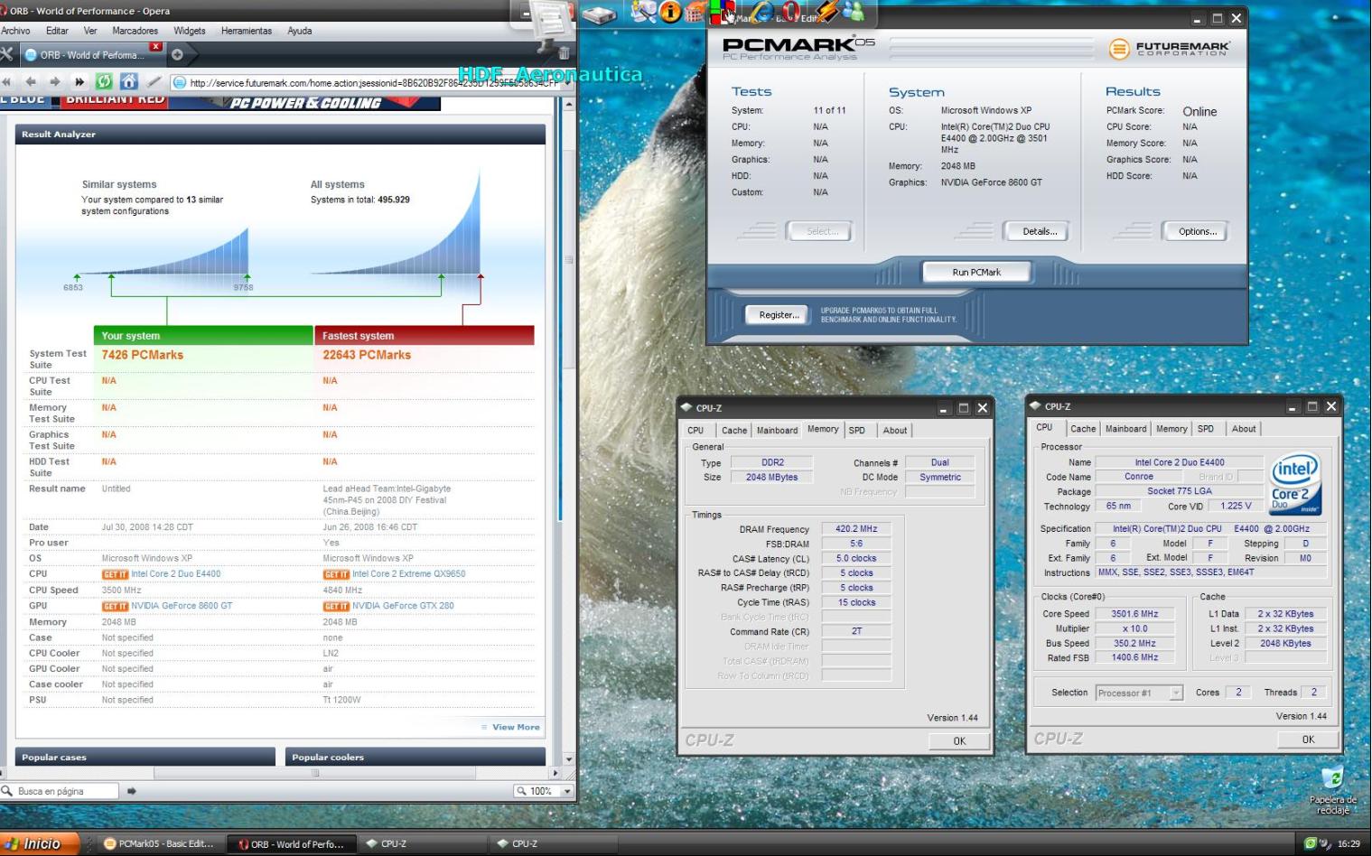This screenshot has height=856, width=1372.
Task: Click the wand auto-fill icon in Opera
Action: pos(154,81)
